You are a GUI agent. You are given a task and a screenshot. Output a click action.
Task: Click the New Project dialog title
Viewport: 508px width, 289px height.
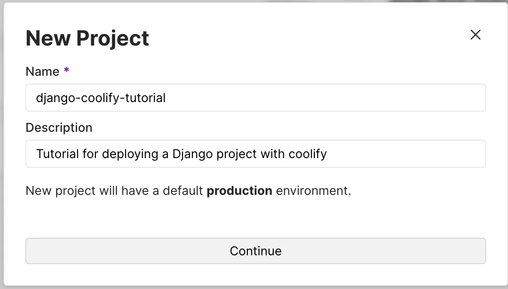pos(87,38)
